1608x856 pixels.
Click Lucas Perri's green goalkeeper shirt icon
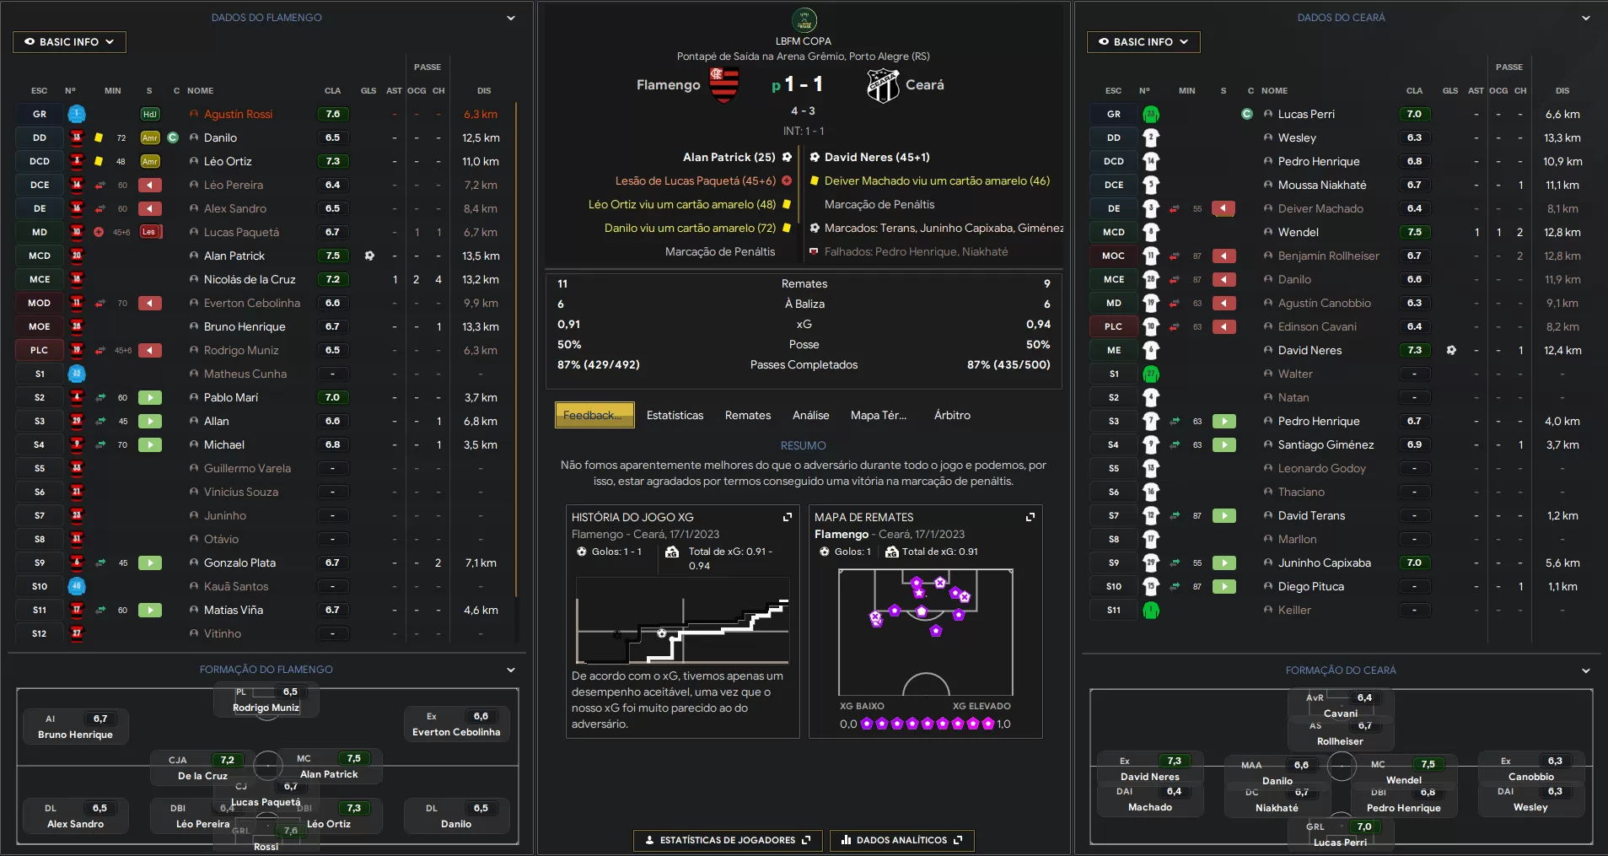(x=1151, y=114)
